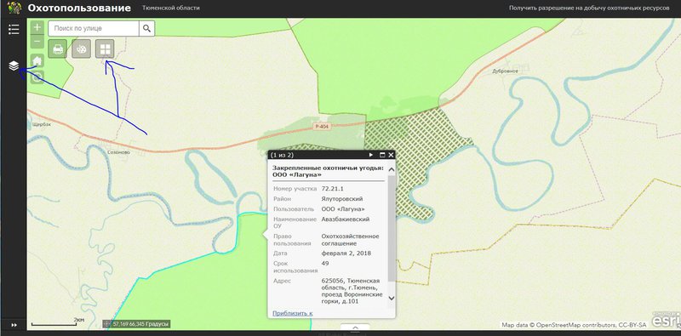Click the locate button under Home

pos(37,77)
